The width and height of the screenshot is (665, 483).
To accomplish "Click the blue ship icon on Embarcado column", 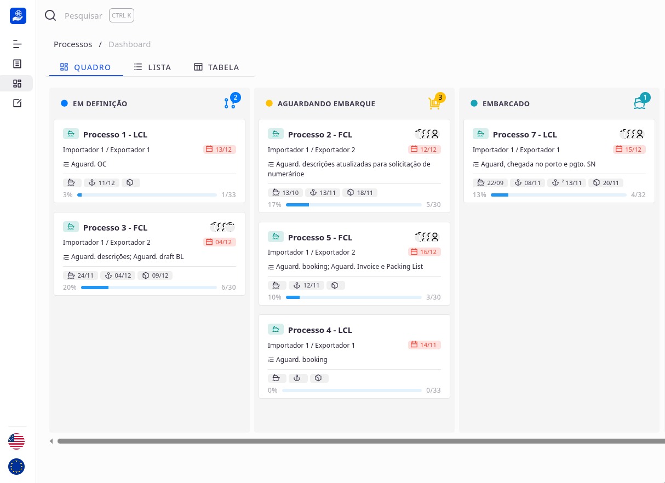I will coord(639,103).
